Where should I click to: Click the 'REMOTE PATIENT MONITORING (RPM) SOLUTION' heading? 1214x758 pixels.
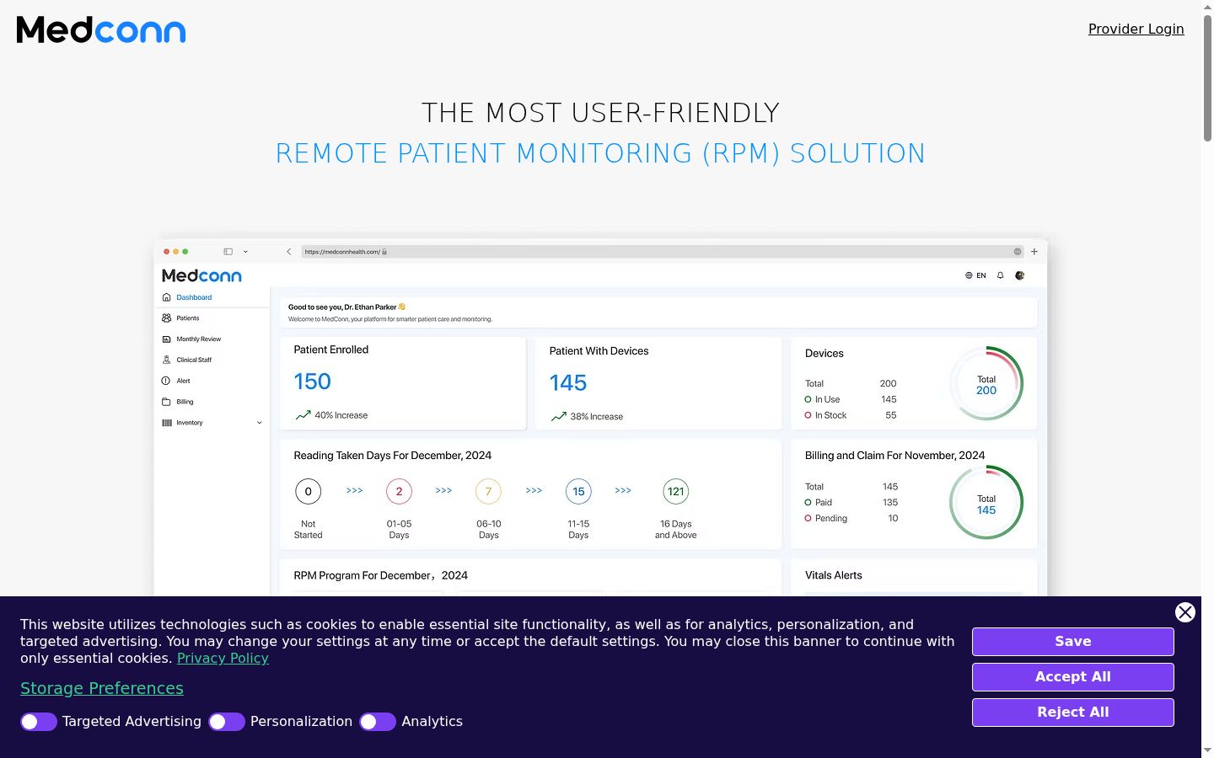coord(600,153)
